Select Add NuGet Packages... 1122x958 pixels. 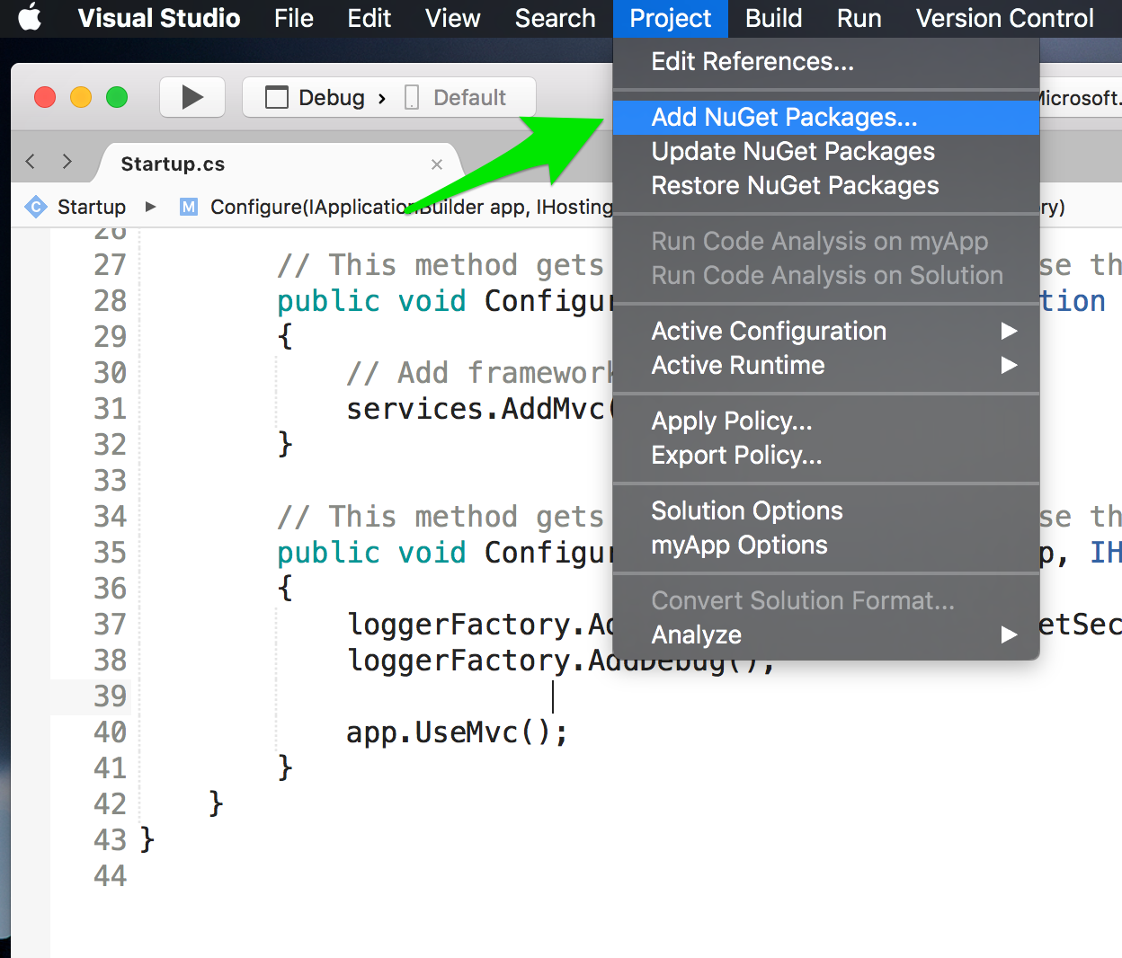(825, 117)
